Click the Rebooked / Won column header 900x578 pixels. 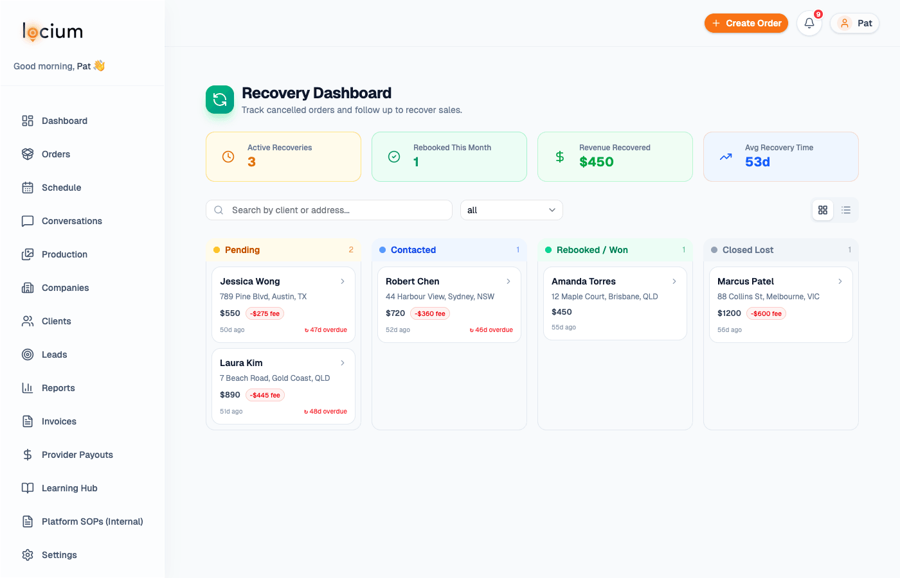tap(615, 250)
